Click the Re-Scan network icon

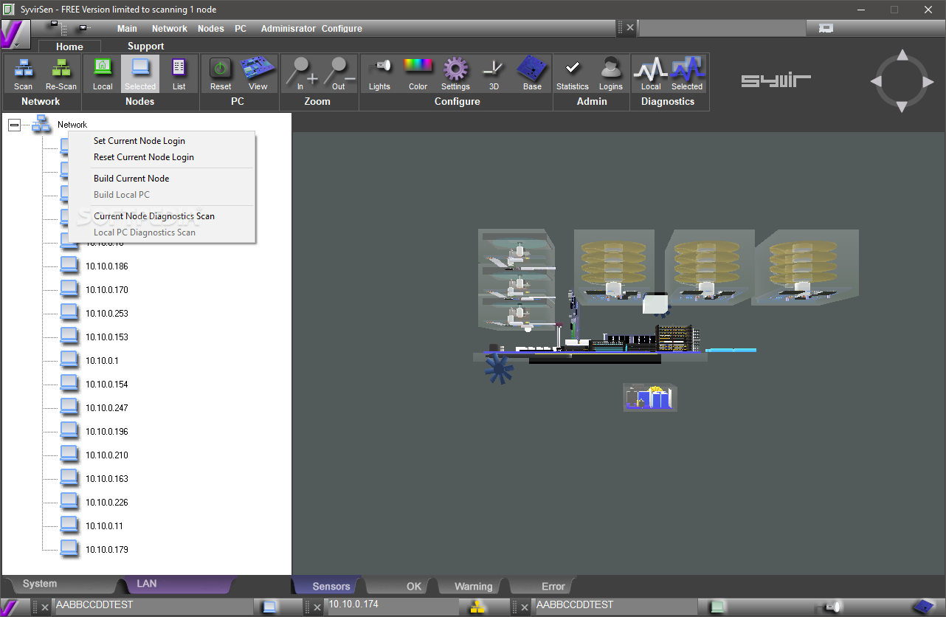61,74
